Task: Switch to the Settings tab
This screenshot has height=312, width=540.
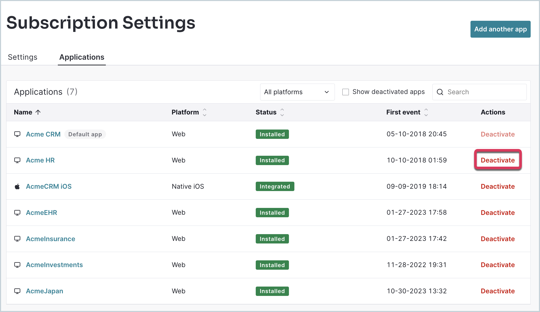Action: [23, 57]
